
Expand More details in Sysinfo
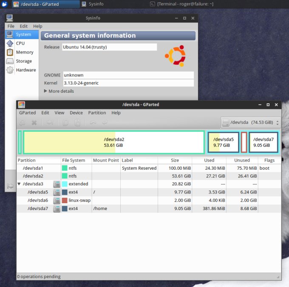(x=59, y=91)
